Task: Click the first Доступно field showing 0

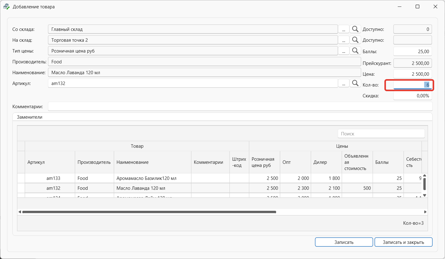Action: [413, 29]
